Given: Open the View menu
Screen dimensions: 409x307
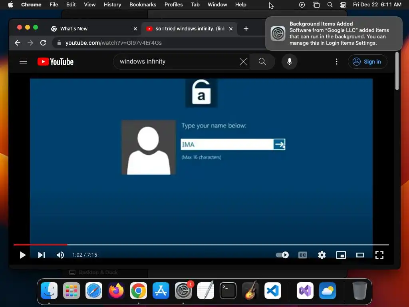Looking at the screenshot, I should 89,5.
